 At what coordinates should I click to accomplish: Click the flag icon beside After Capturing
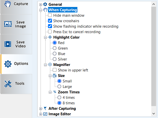click(45, 109)
